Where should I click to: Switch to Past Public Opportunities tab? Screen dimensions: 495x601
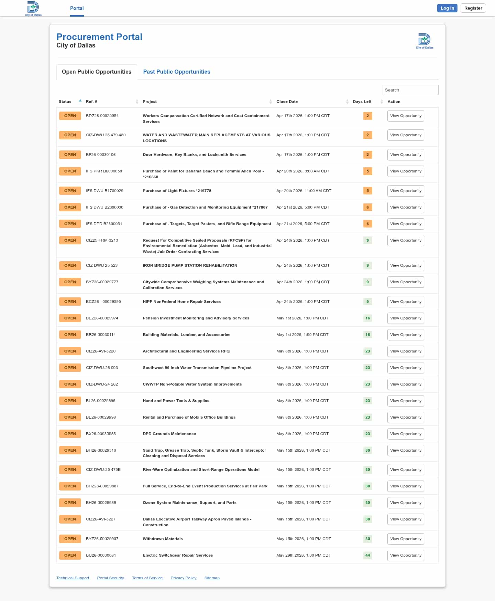pyautogui.click(x=177, y=72)
